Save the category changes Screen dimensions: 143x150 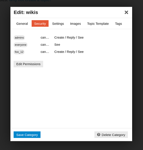27,135
